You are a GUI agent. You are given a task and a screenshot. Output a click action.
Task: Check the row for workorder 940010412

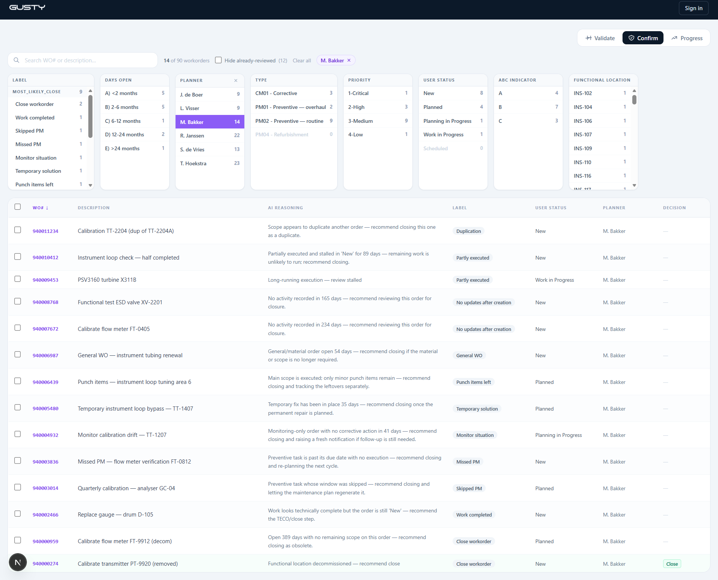[x=18, y=257]
